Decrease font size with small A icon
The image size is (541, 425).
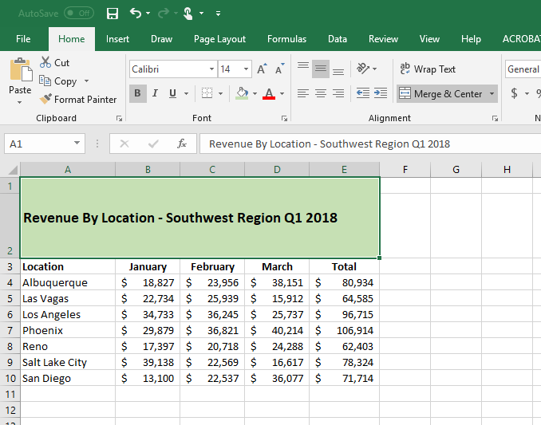pyautogui.click(x=280, y=69)
